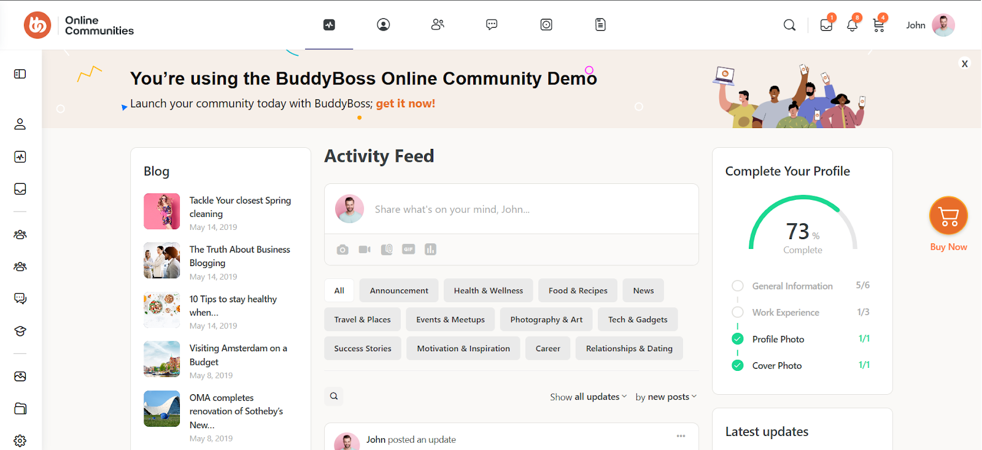982x450 pixels.
Task: Open the activity icon in left sidebar
Action: click(20, 156)
